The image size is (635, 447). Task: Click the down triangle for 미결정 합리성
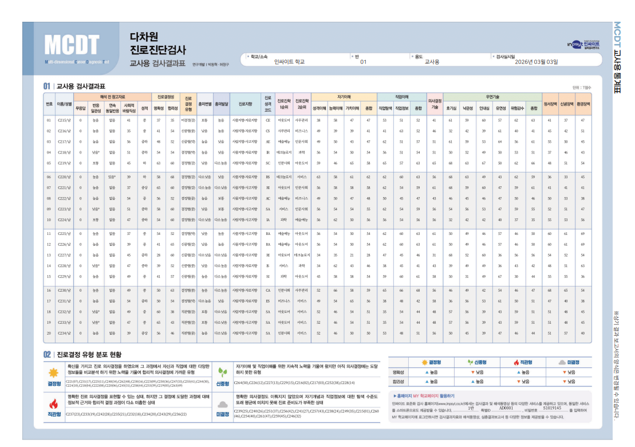point(565,381)
